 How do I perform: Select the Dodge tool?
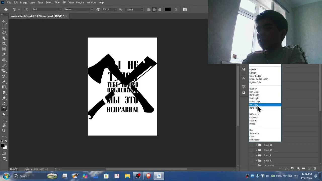click(4, 98)
